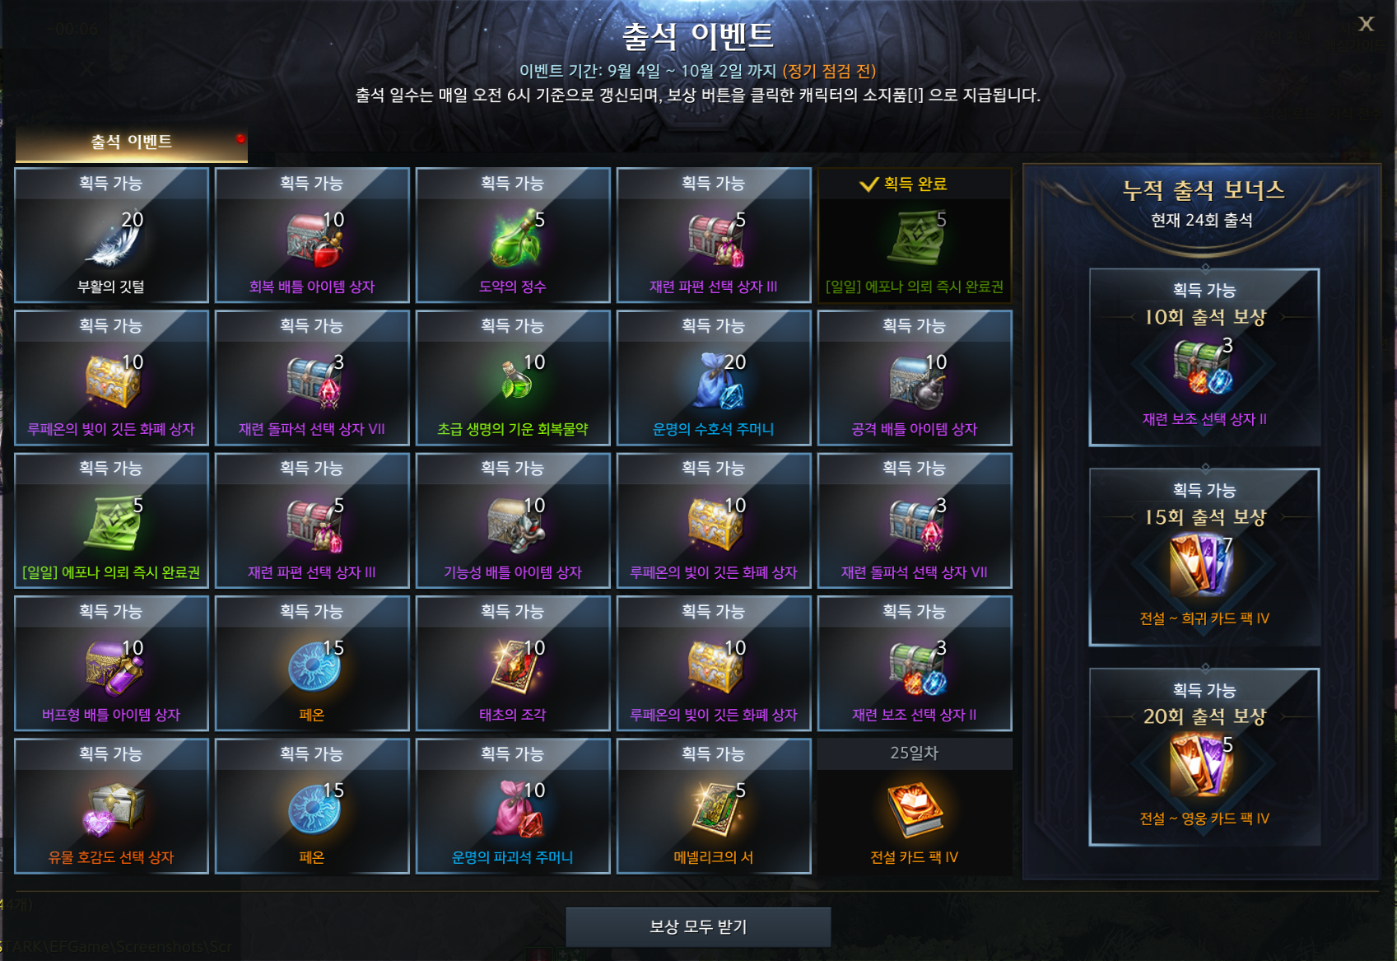Click the 운명의 파괴석 주머니 red pouch
Viewport: 1397px width, 961px height.
tap(513, 806)
